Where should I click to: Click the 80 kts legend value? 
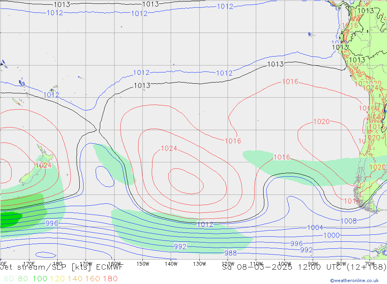pos(23,279)
